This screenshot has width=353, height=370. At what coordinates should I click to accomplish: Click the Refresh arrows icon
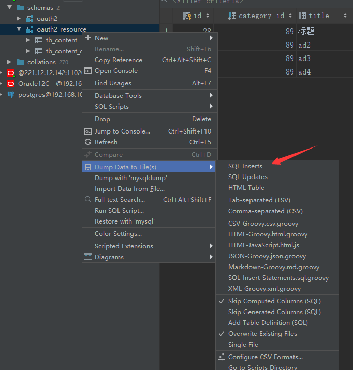pos(88,142)
